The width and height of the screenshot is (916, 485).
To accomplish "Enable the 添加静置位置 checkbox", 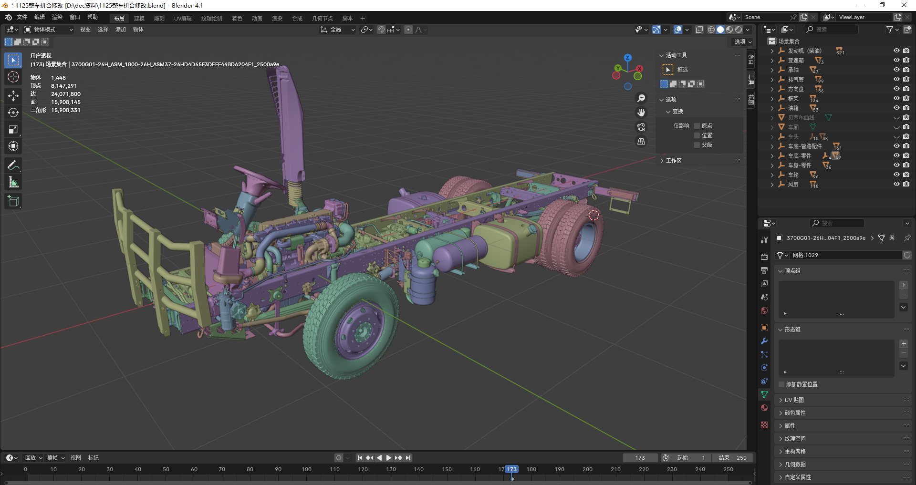I will pyautogui.click(x=781, y=384).
